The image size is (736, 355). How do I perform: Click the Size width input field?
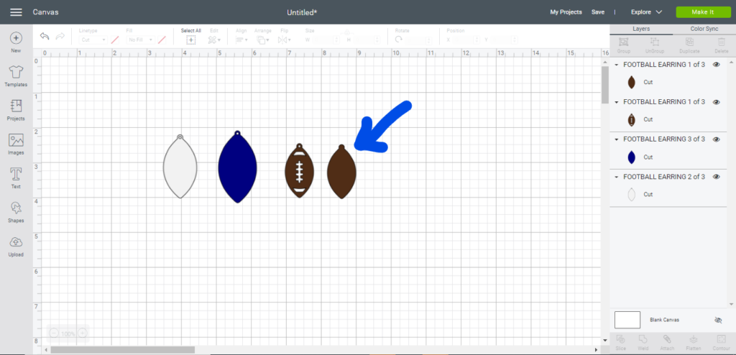[326, 40]
